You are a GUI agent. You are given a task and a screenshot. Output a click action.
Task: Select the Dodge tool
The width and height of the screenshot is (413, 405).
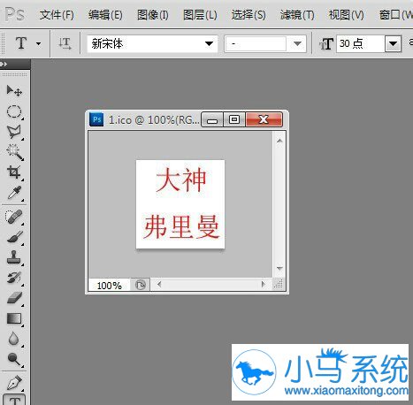pyautogui.click(x=14, y=359)
